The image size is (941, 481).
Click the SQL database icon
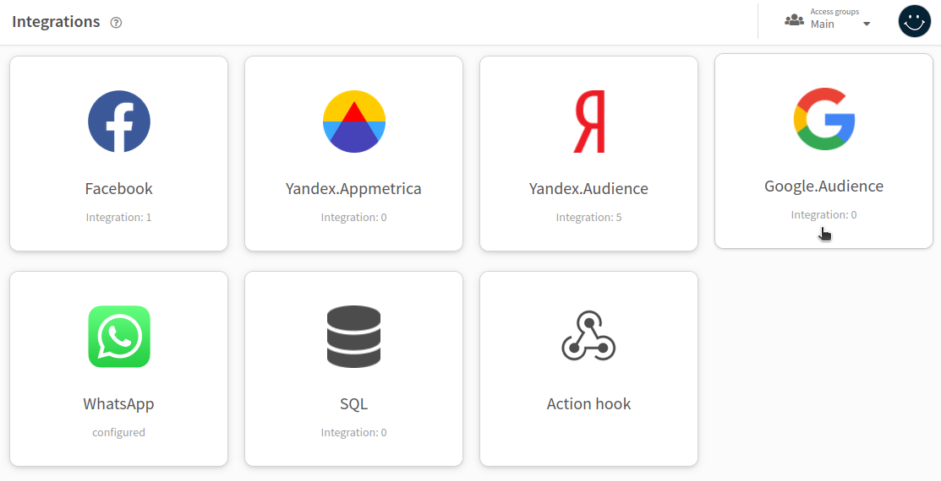[354, 337]
